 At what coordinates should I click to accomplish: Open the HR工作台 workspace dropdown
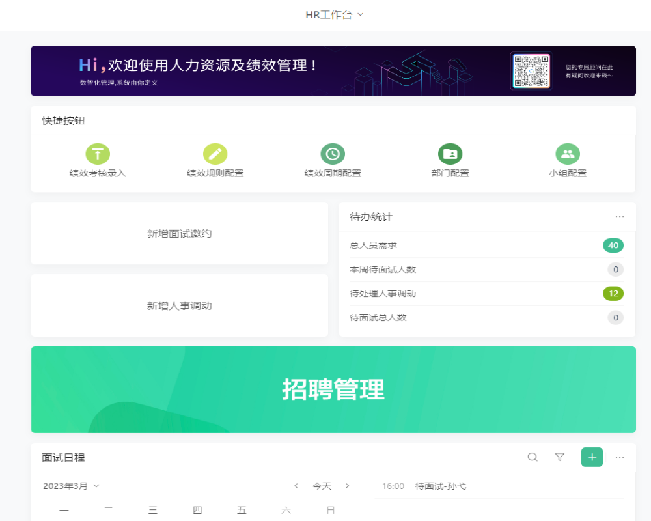click(x=333, y=14)
